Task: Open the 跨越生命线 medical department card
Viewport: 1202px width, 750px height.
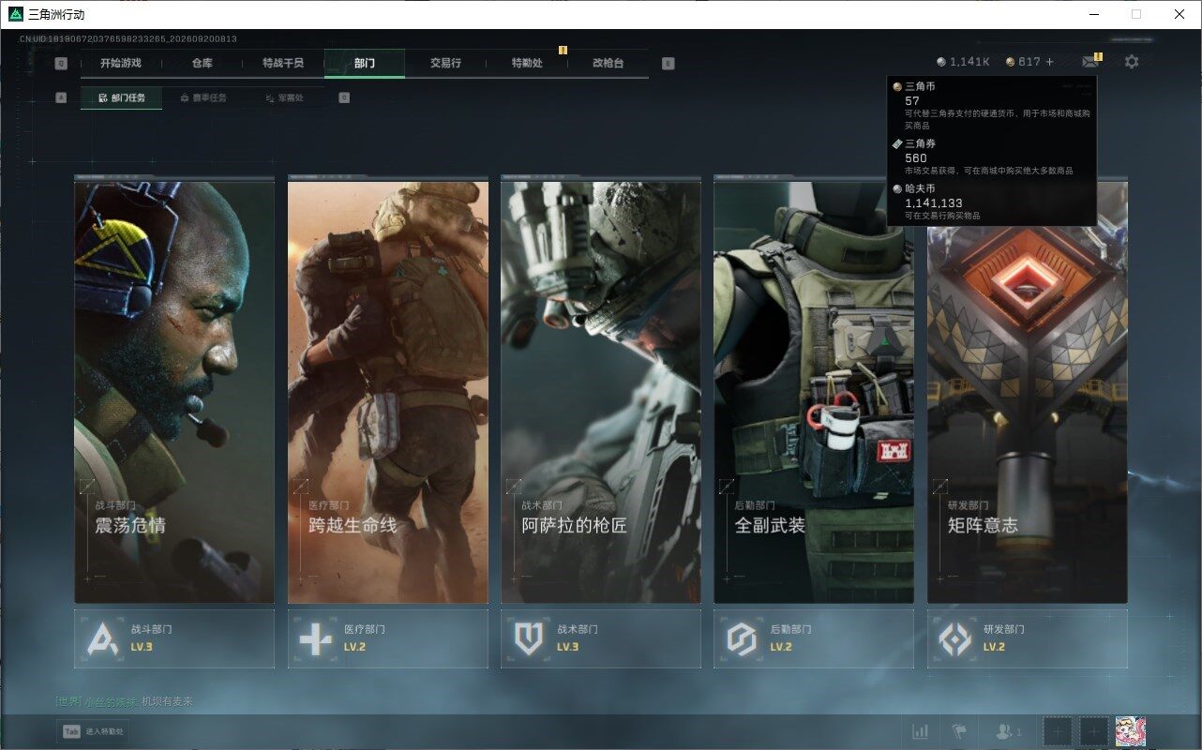Action: pos(388,392)
